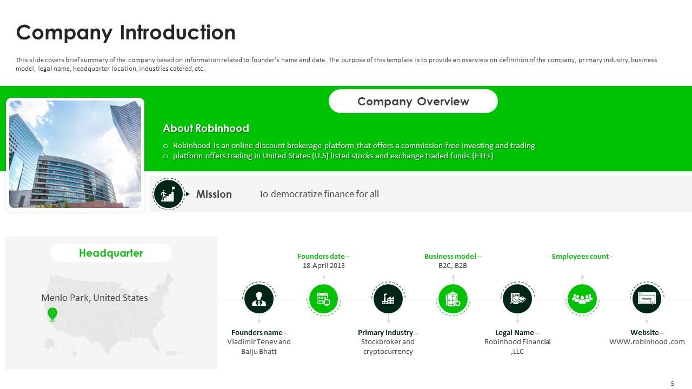The width and height of the screenshot is (692, 389).
Task: Select the legal name law icon
Action: 517,298
